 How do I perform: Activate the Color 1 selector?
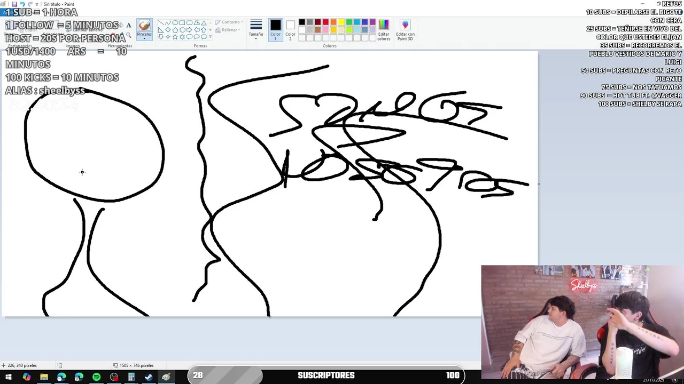[276, 29]
